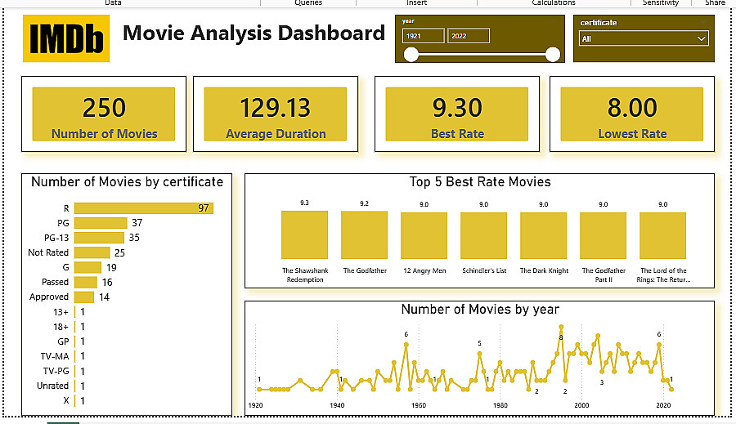
Task: Click the year start input 1921
Action: click(423, 36)
